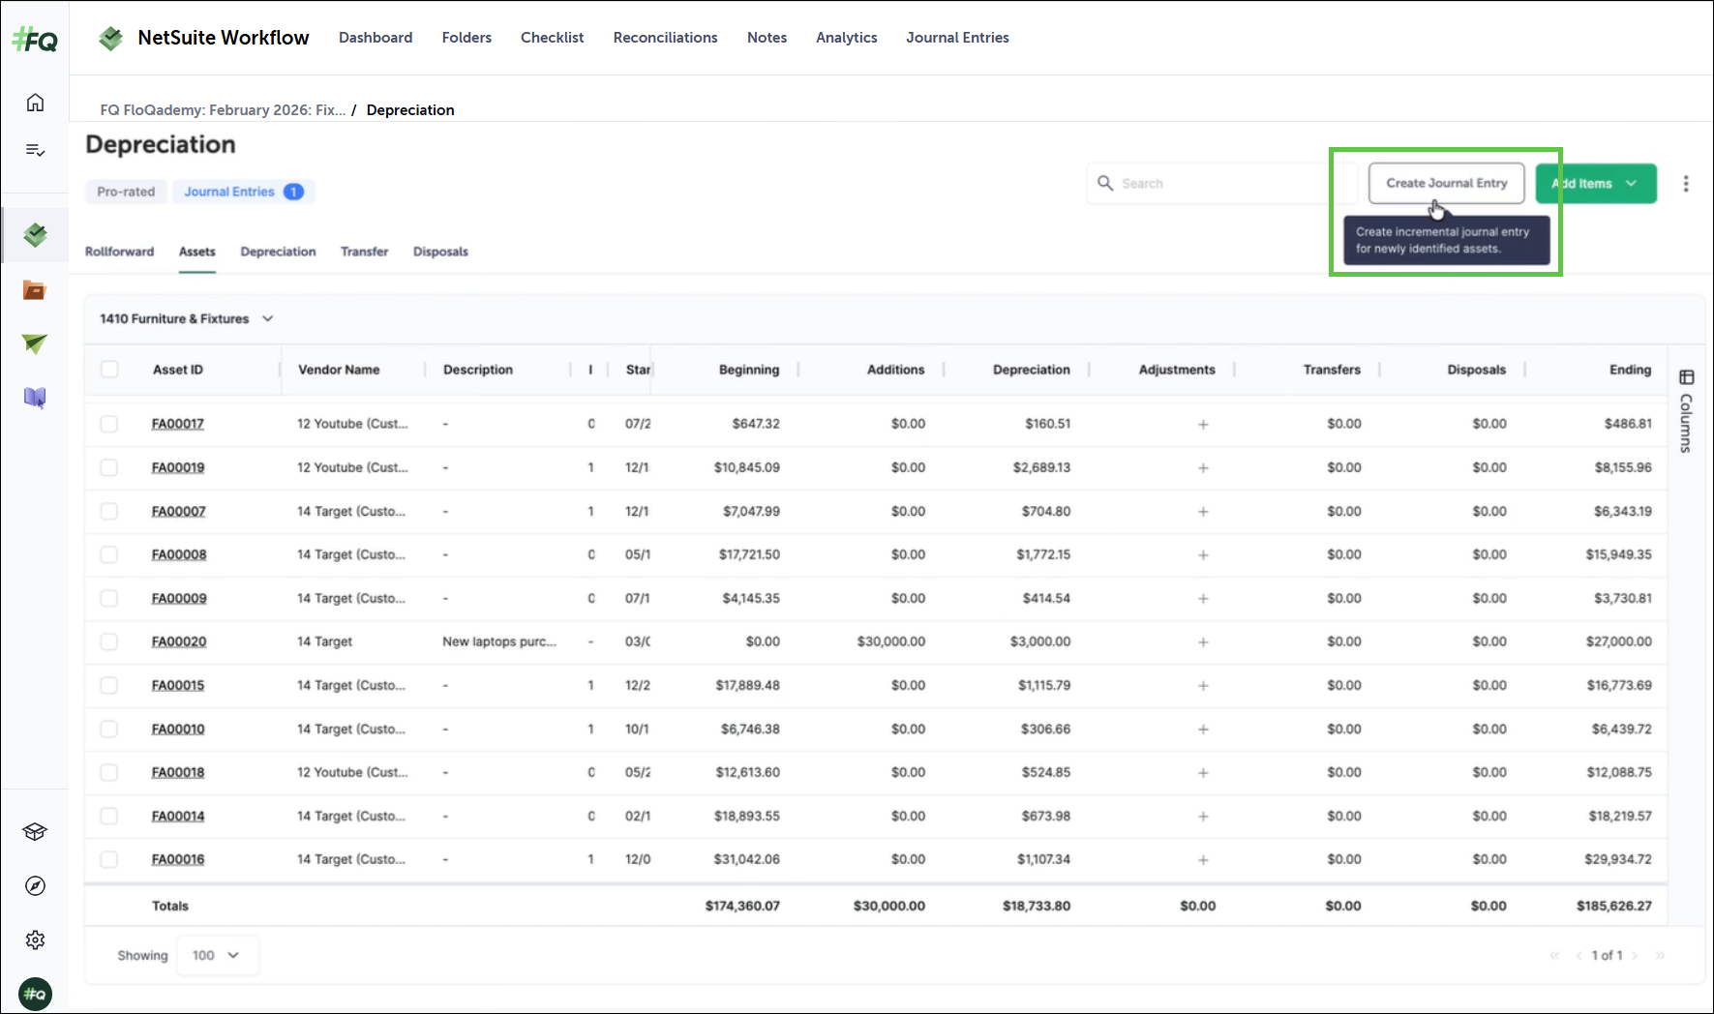Viewport: 1714px width, 1014px height.
Task: Open the compass explore sidebar icon
Action: click(35, 886)
